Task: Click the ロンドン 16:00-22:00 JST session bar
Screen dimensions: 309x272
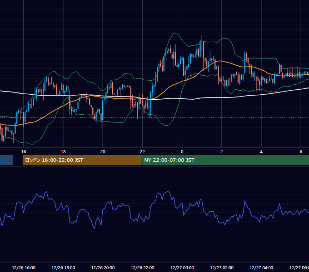Action: tap(82, 160)
